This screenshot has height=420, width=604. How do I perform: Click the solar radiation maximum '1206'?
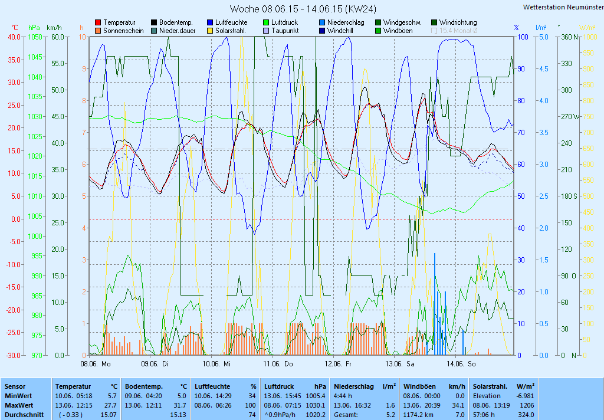pos(527,405)
